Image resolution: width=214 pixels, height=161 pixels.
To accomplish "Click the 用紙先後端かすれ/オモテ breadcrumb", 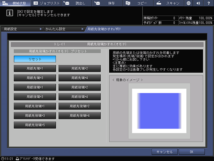I will (x=104, y=29).
